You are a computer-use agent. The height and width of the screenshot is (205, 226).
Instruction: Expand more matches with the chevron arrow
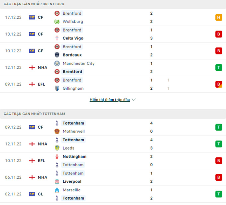click(x=134, y=100)
